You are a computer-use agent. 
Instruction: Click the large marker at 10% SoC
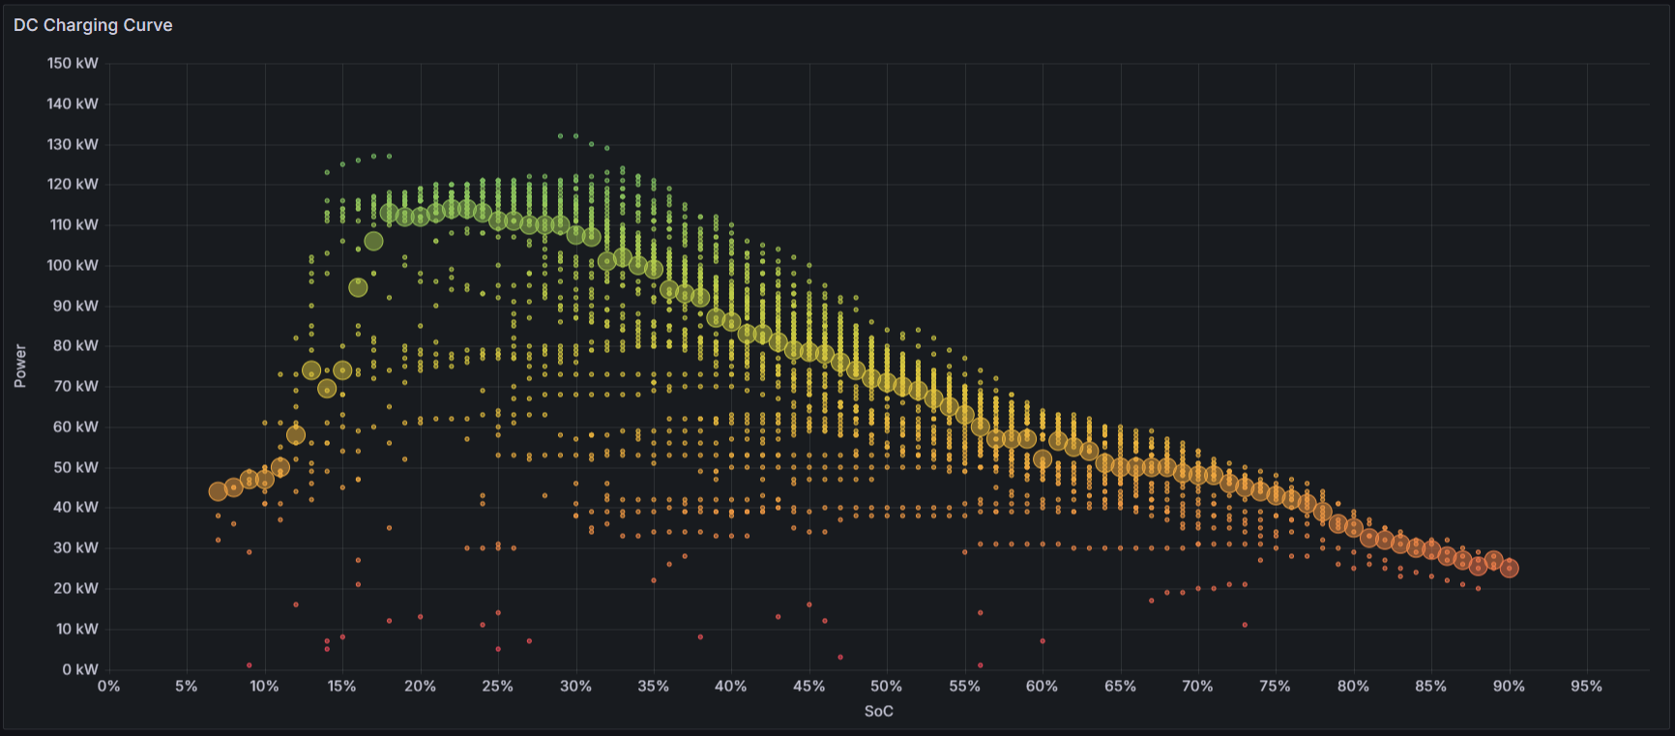click(x=265, y=480)
